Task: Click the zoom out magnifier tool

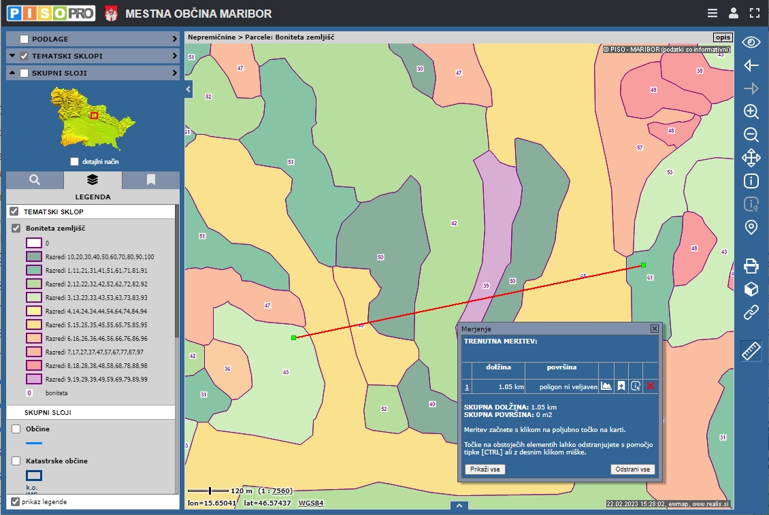Action: (x=751, y=135)
